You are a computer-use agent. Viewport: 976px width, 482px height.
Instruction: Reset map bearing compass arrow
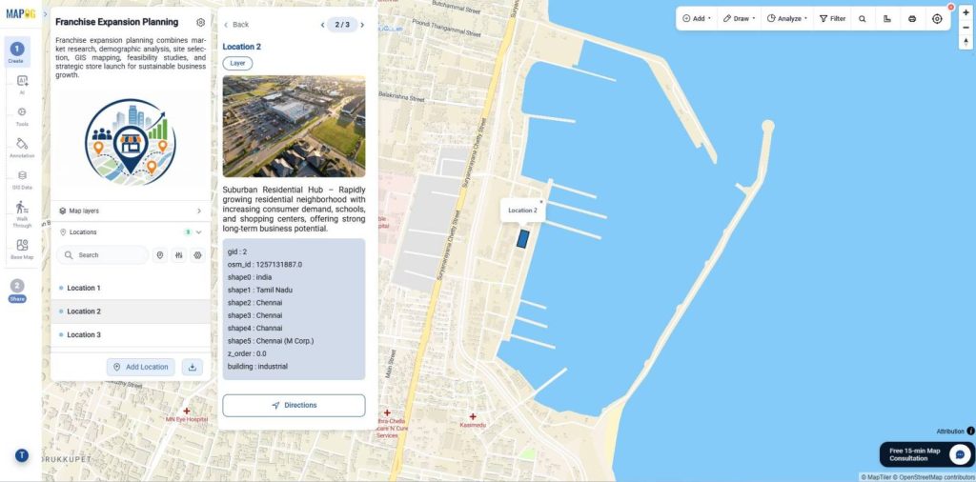coord(966,42)
